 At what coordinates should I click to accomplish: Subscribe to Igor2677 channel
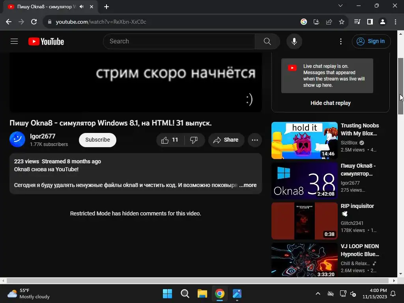click(97, 140)
